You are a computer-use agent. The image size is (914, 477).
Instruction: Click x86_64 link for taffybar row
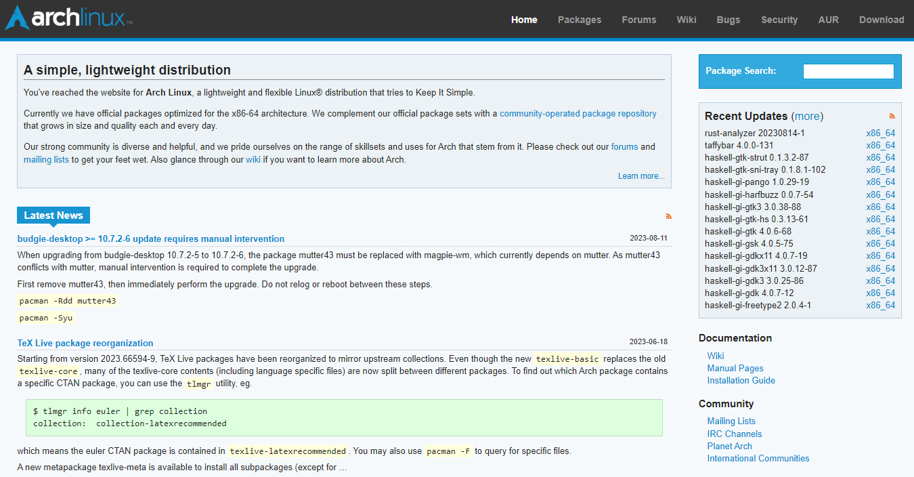click(x=880, y=146)
